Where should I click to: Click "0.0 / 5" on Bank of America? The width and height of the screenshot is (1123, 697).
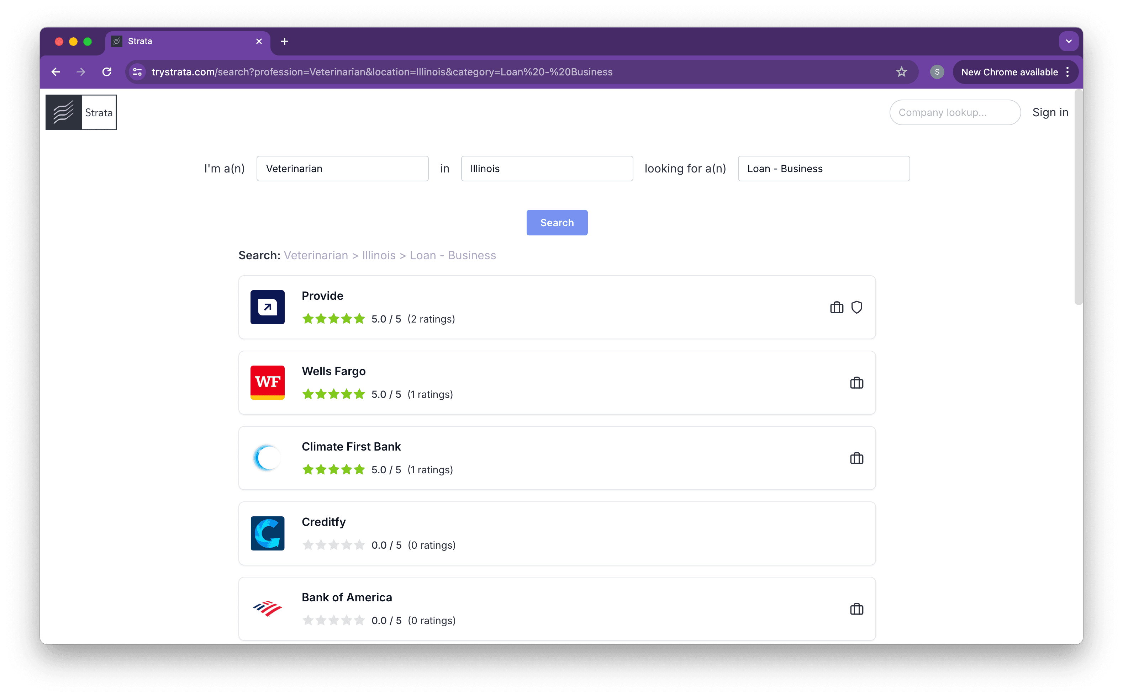click(386, 621)
